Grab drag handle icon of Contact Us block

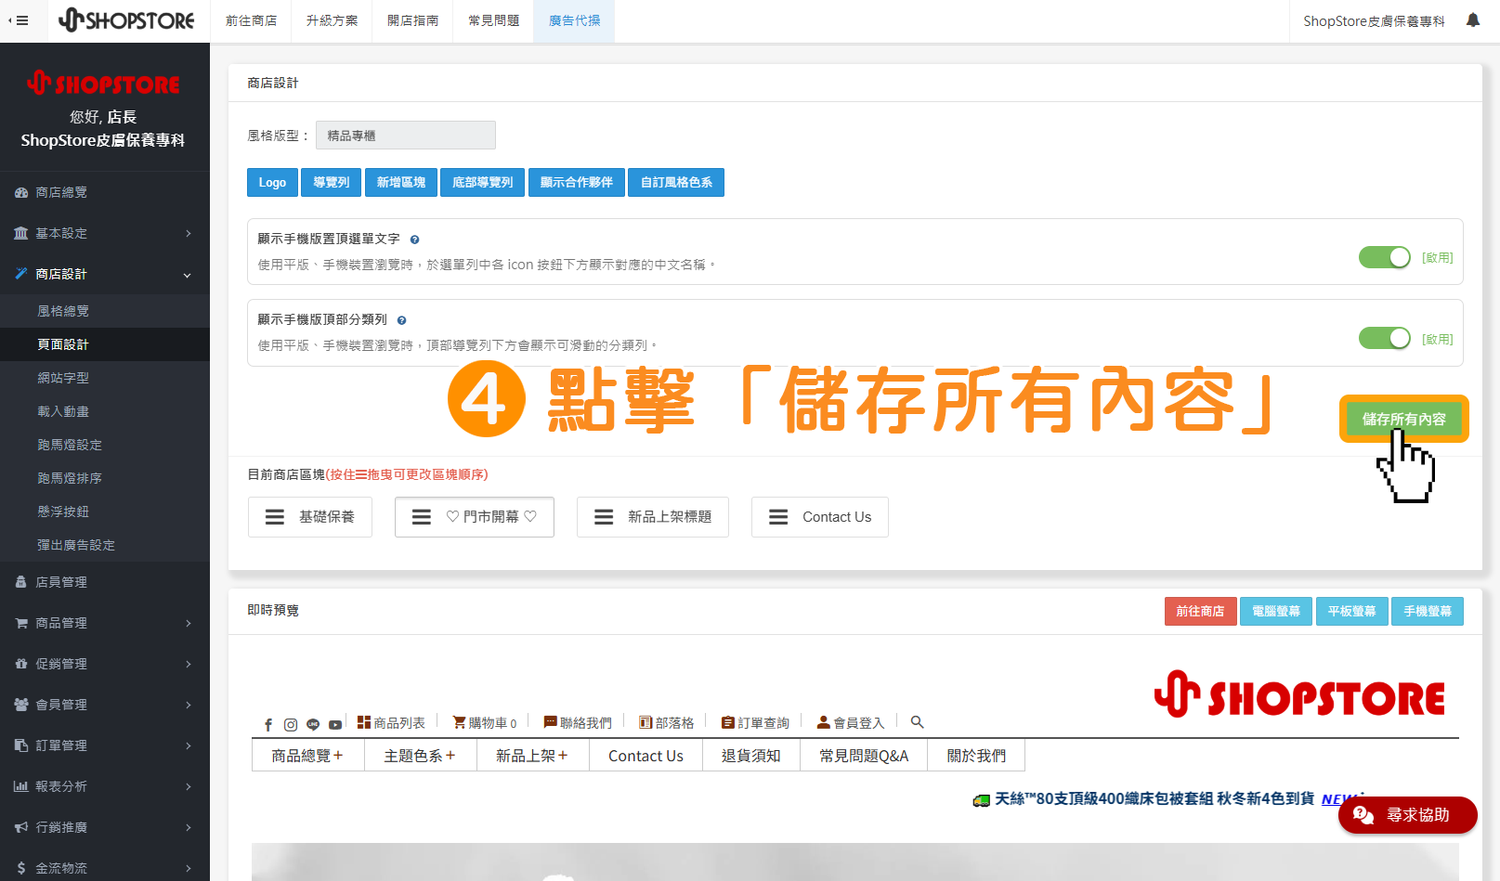click(x=778, y=517)
